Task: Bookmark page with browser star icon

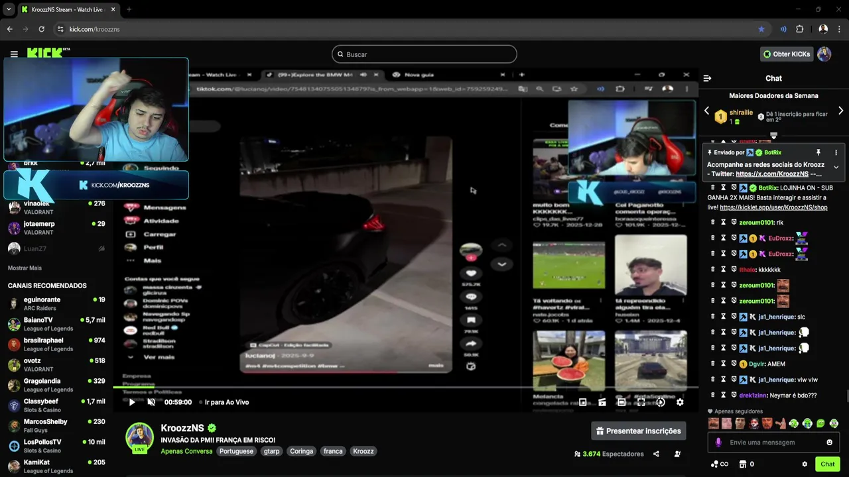Action: tap(761, 29)
